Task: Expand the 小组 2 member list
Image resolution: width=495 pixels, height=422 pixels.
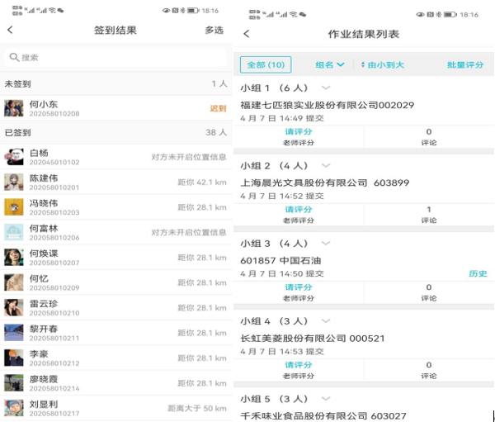Action: (326, 165)
